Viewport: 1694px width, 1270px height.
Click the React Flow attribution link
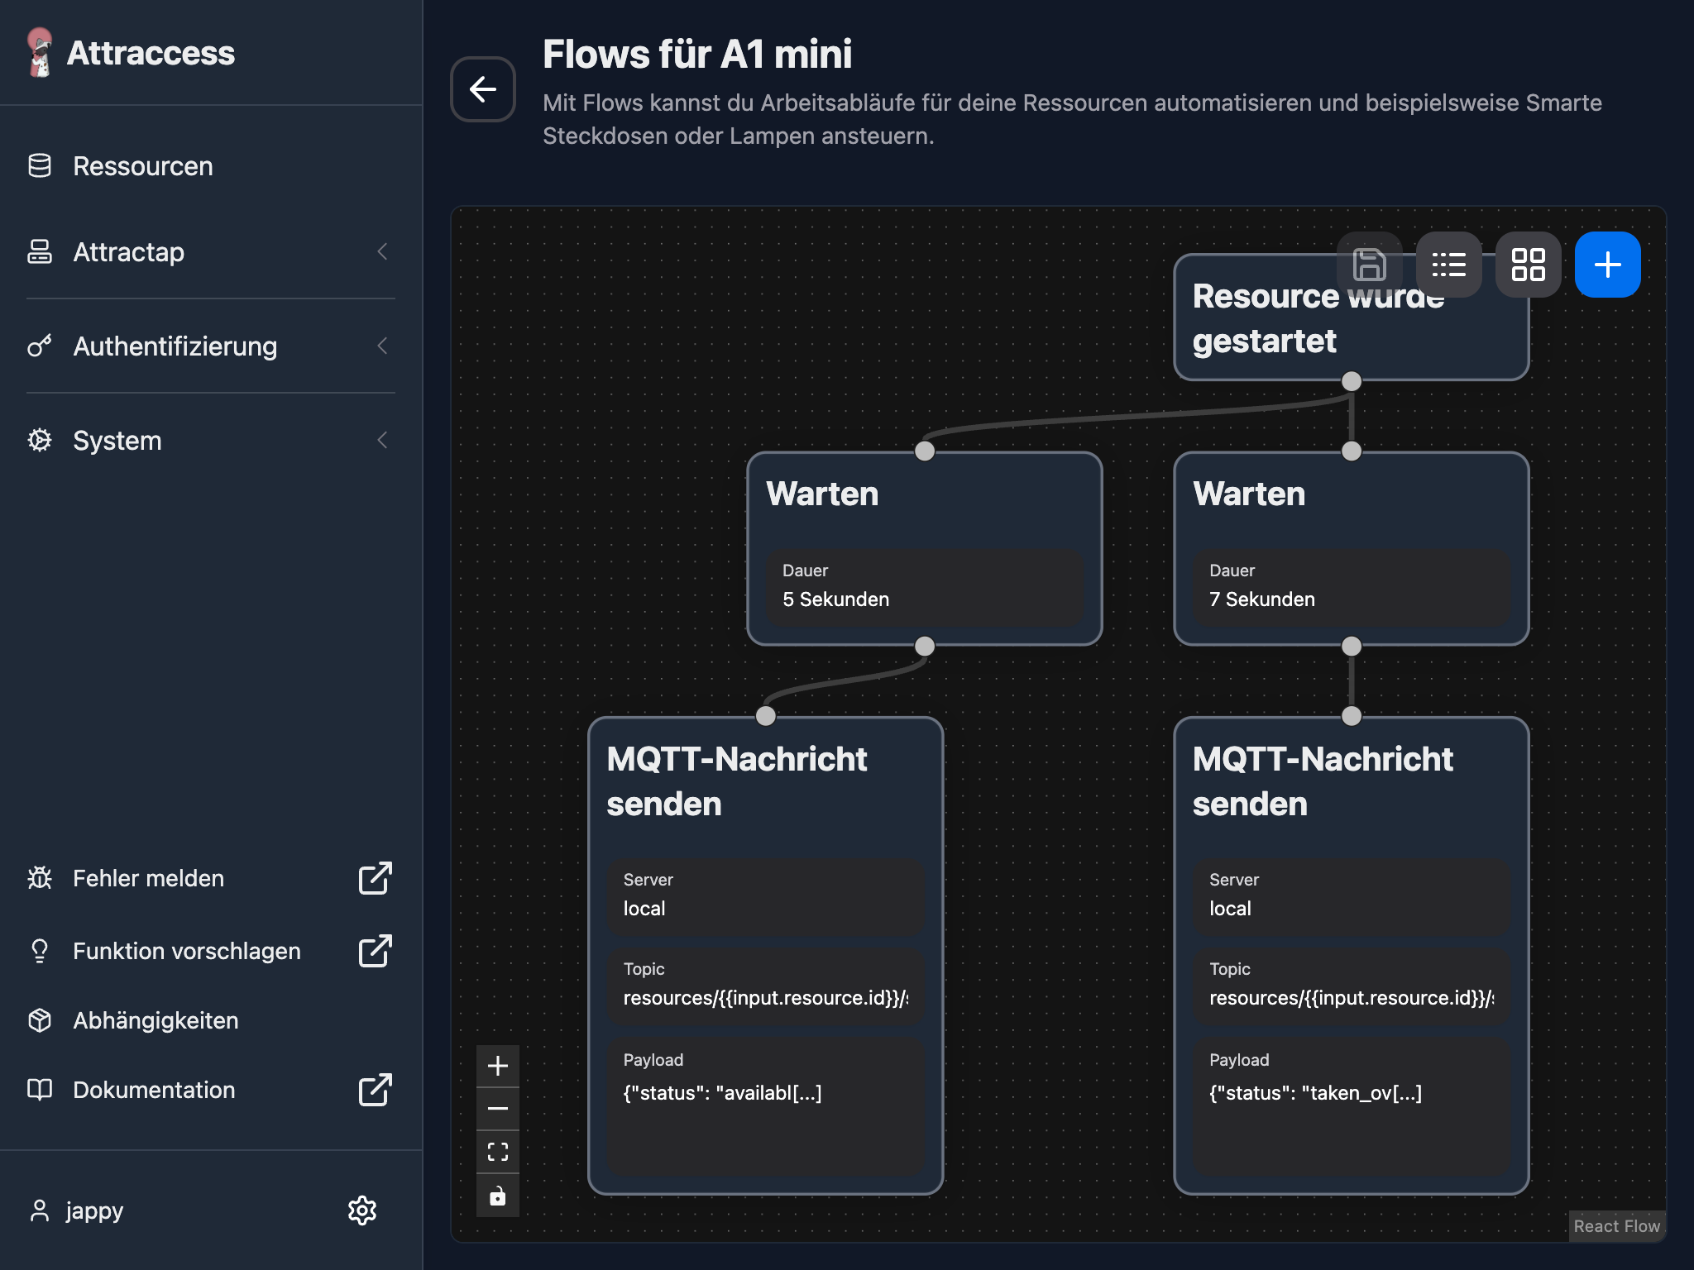click(1616, 1226)
